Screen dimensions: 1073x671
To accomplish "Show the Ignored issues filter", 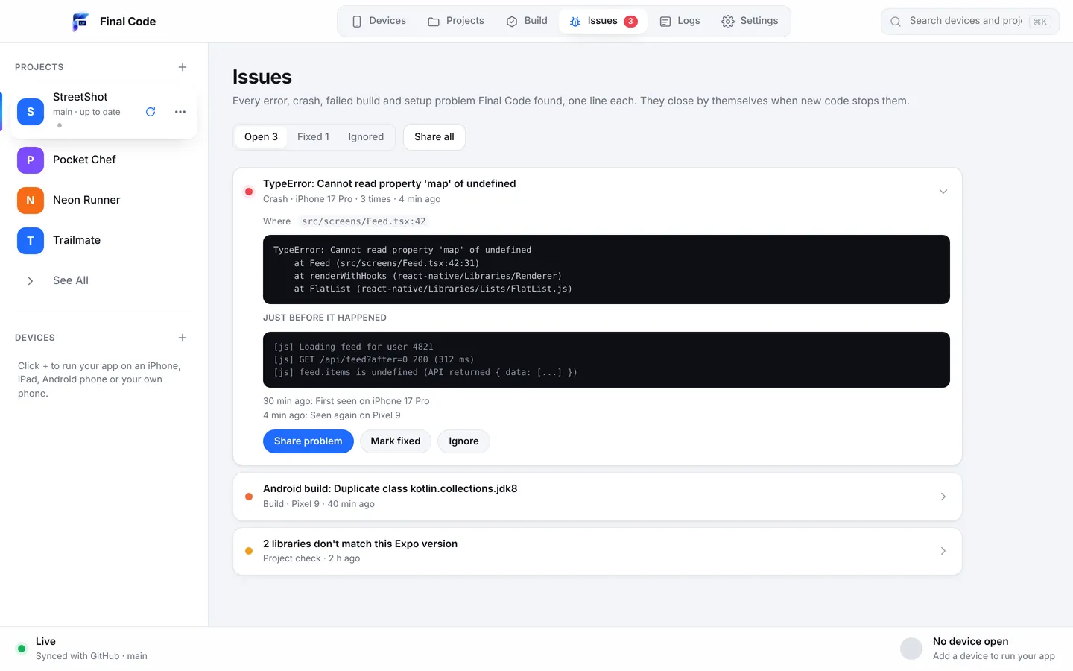I will point(366,137).
